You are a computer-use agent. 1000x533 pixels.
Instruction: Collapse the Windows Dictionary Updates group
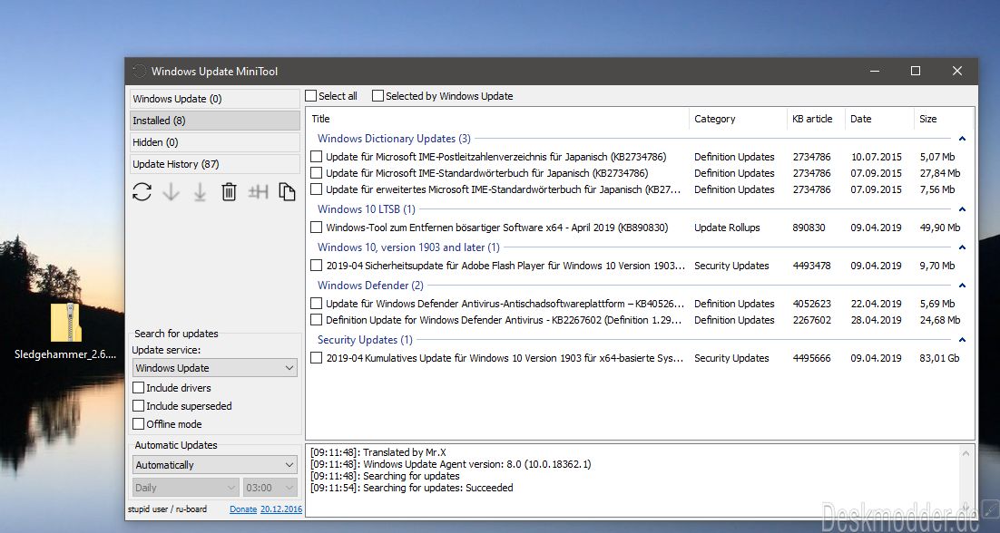(963, 138)
